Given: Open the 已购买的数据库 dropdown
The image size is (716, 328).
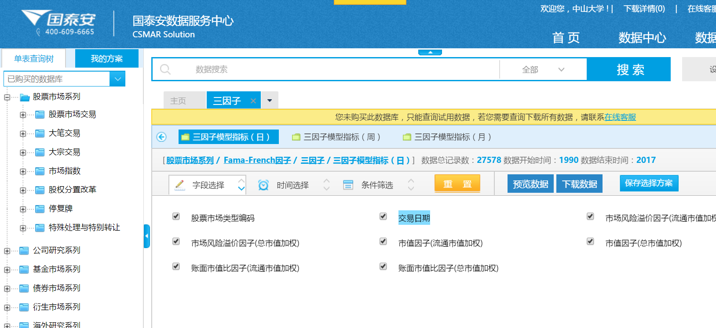Looking at the screenshot, I should pos(117,79).
